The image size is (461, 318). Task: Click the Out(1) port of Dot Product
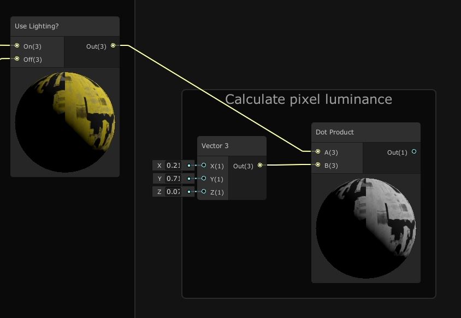[414, 152]
